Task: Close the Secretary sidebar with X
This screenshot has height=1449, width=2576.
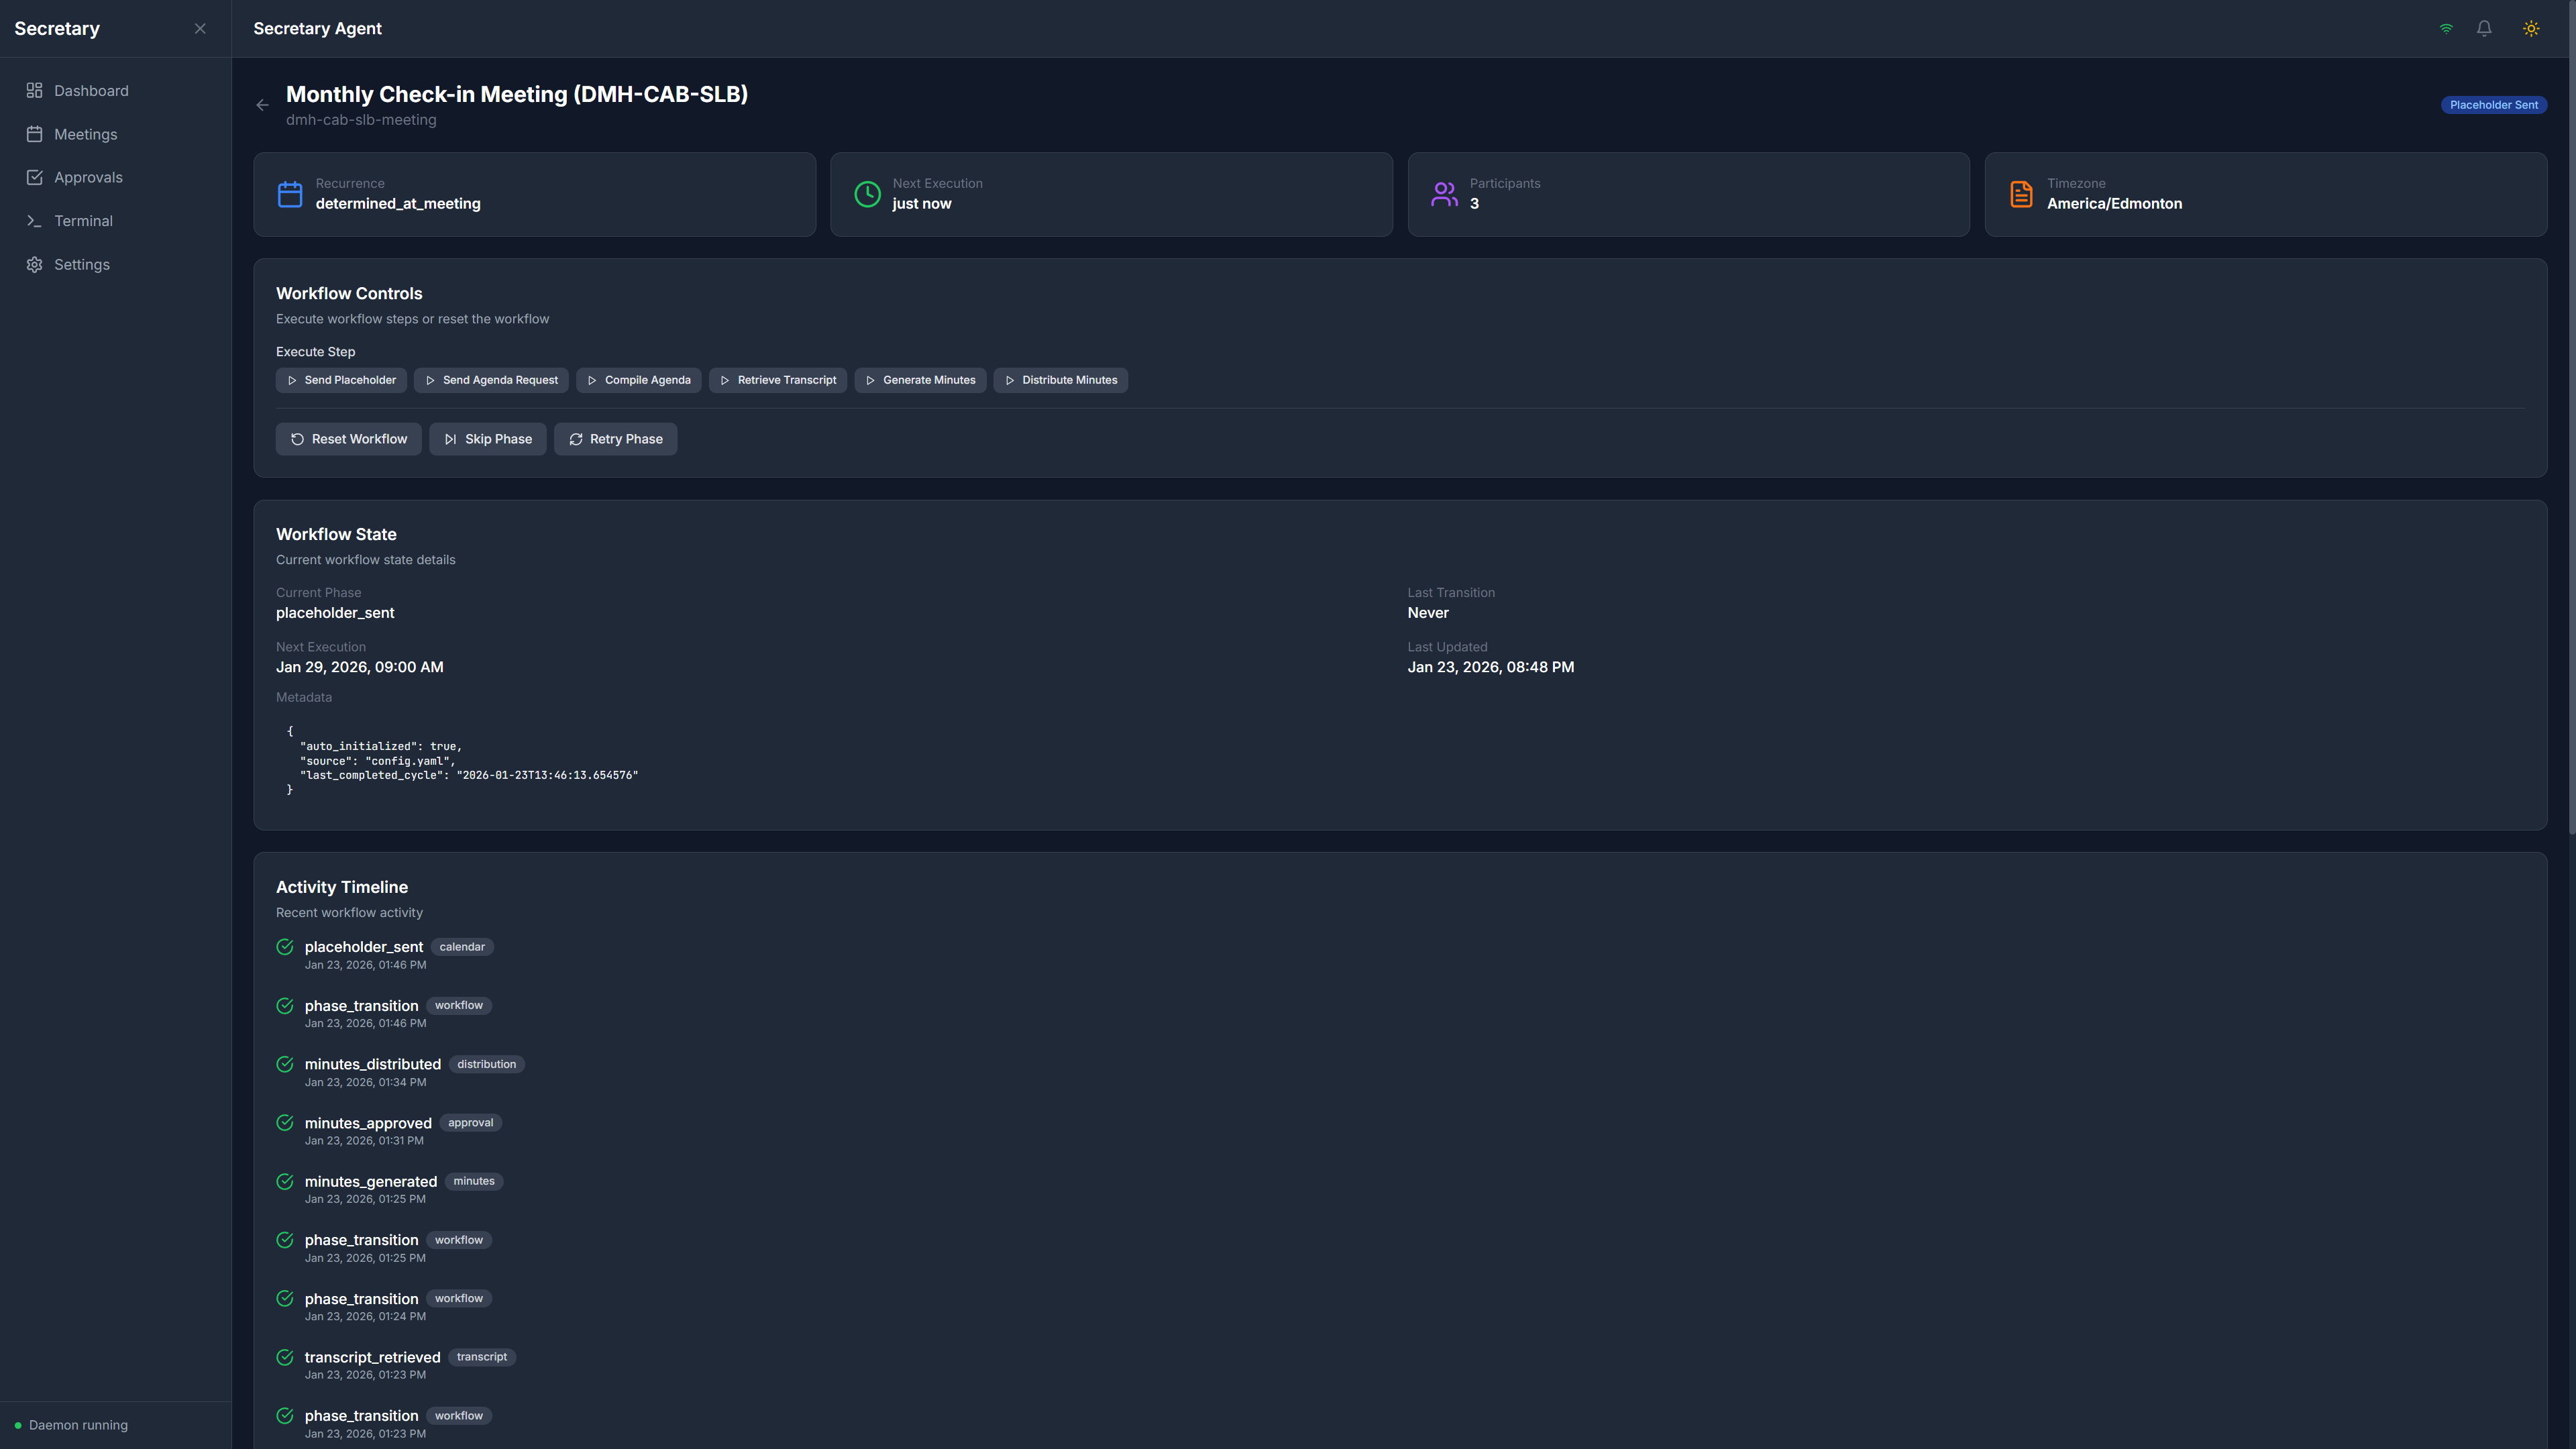Action: (200, 28)
